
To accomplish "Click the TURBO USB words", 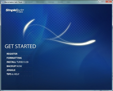I will click(22, 62).
